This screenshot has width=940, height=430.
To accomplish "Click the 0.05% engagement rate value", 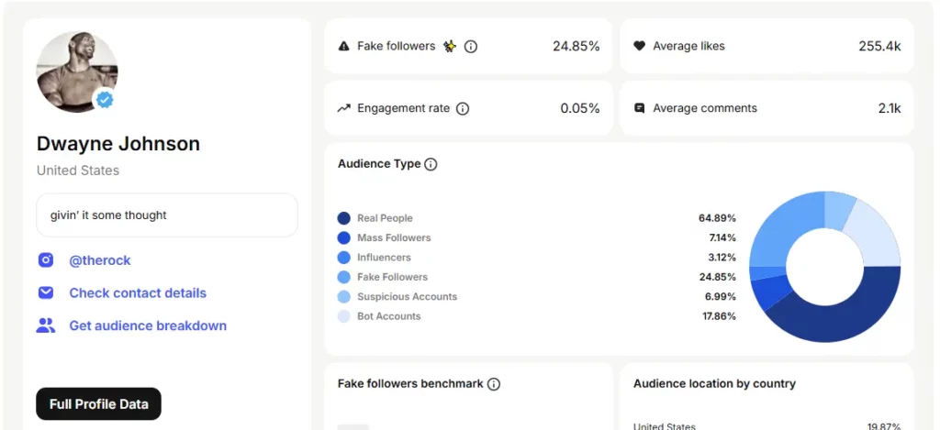I will pyautogui.click(x=580, y=108).
